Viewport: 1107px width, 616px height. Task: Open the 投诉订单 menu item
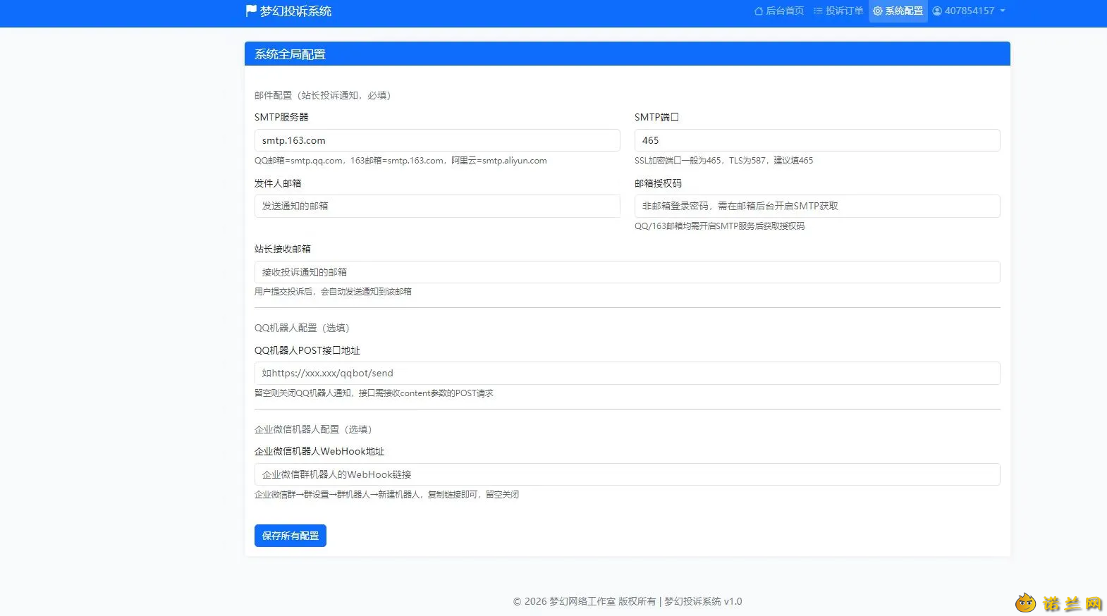point(838,11)
